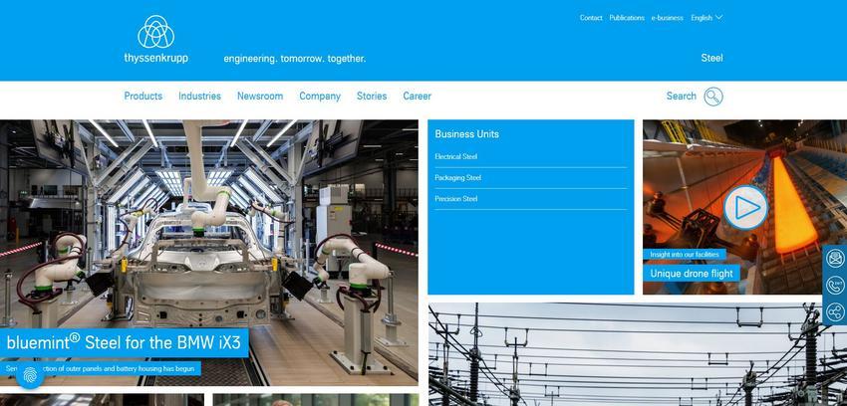
Task: Open the Products menu
Action: [x=143, y=96]
